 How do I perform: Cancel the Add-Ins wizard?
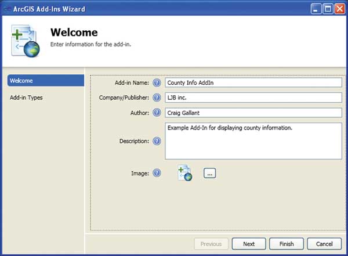pos(324,244)
